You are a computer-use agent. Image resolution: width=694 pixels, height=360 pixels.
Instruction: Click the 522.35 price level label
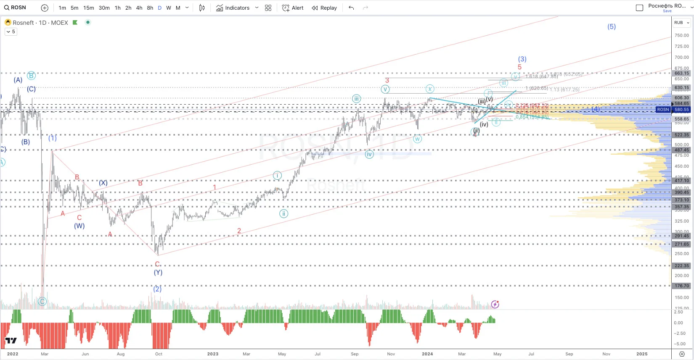pos(682,135)
